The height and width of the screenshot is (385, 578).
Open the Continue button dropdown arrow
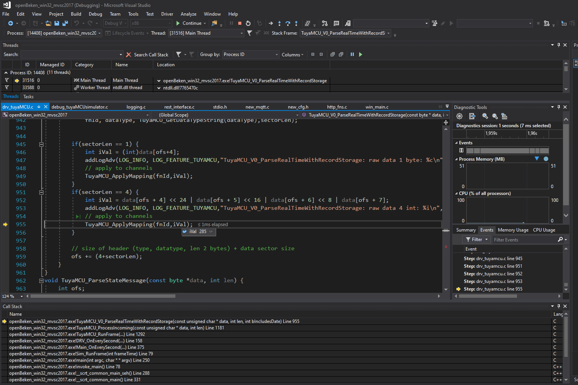(205, 23)
